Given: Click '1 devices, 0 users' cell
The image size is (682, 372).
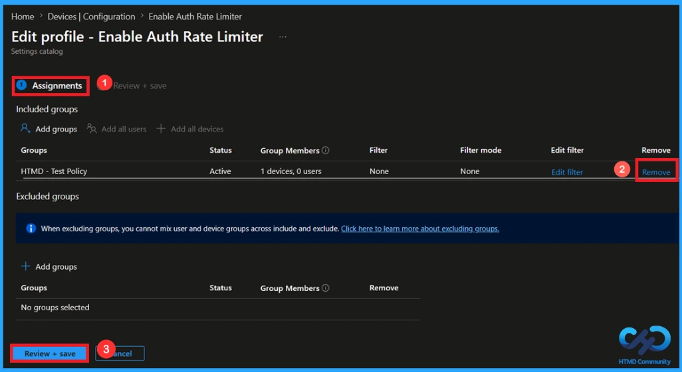Looking at the screenshot, I should click(x=291, y=171).
